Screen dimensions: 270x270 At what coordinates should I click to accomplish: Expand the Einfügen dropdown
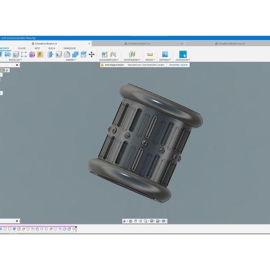(165, 60)
